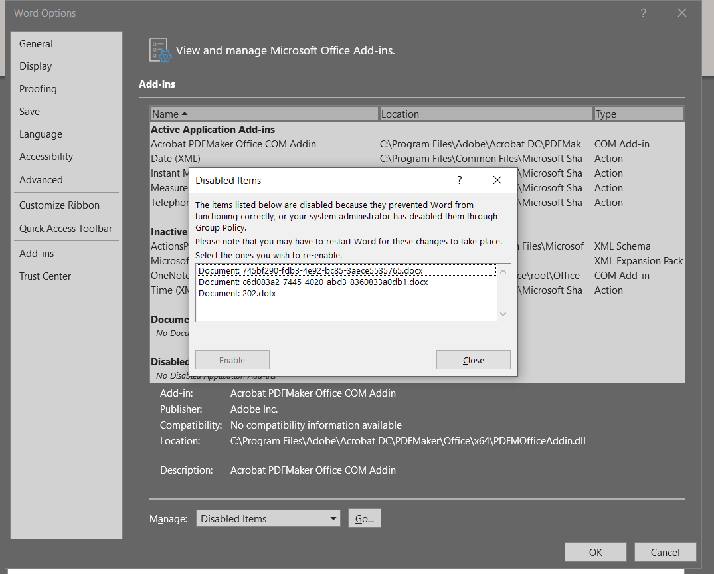The width and height of the screenshot is (714, 574).
Task: Click OK to confirm Word Options
Action: pyautogui.click(x=595, y=551)
